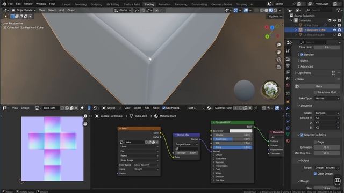The height and width of the screenshot is (193, 344).
Task: Enable Bake from Multires checkbox
Action: pyautogui.click(x=315, y=92)
